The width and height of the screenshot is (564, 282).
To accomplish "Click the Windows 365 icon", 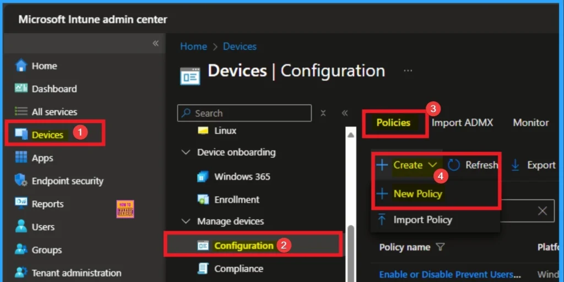I will [x=203, y=177].
